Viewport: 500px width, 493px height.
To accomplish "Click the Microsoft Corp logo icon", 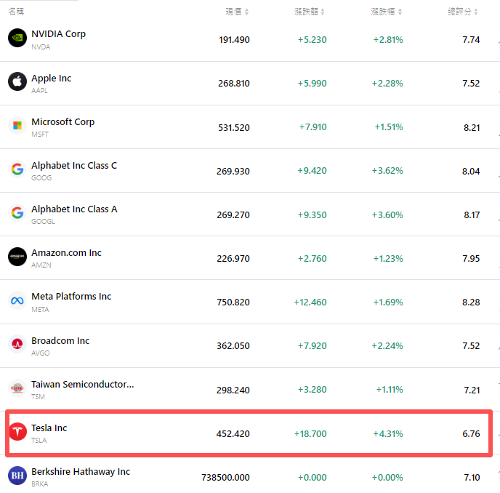I will [17, 125].
